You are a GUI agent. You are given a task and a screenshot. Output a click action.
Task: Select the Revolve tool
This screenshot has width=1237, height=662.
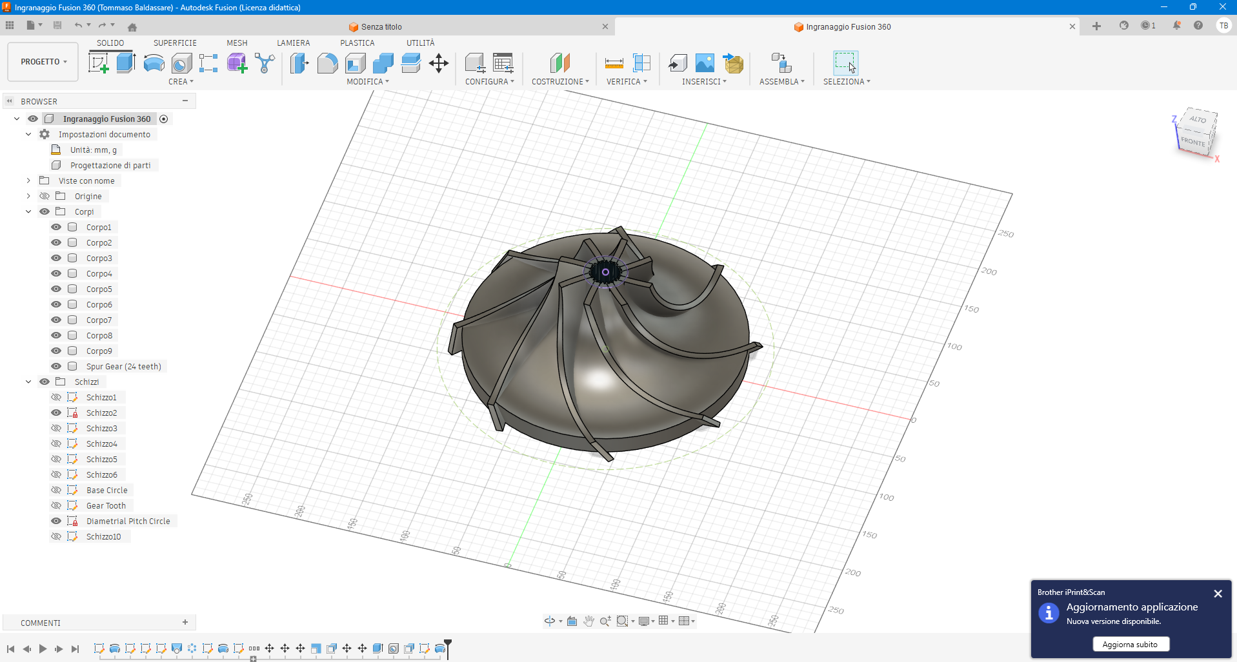(x=153, y=63)
